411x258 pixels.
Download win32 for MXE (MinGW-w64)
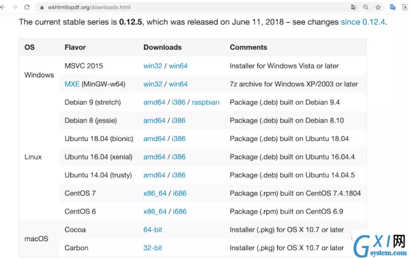[x=152, y=84]
